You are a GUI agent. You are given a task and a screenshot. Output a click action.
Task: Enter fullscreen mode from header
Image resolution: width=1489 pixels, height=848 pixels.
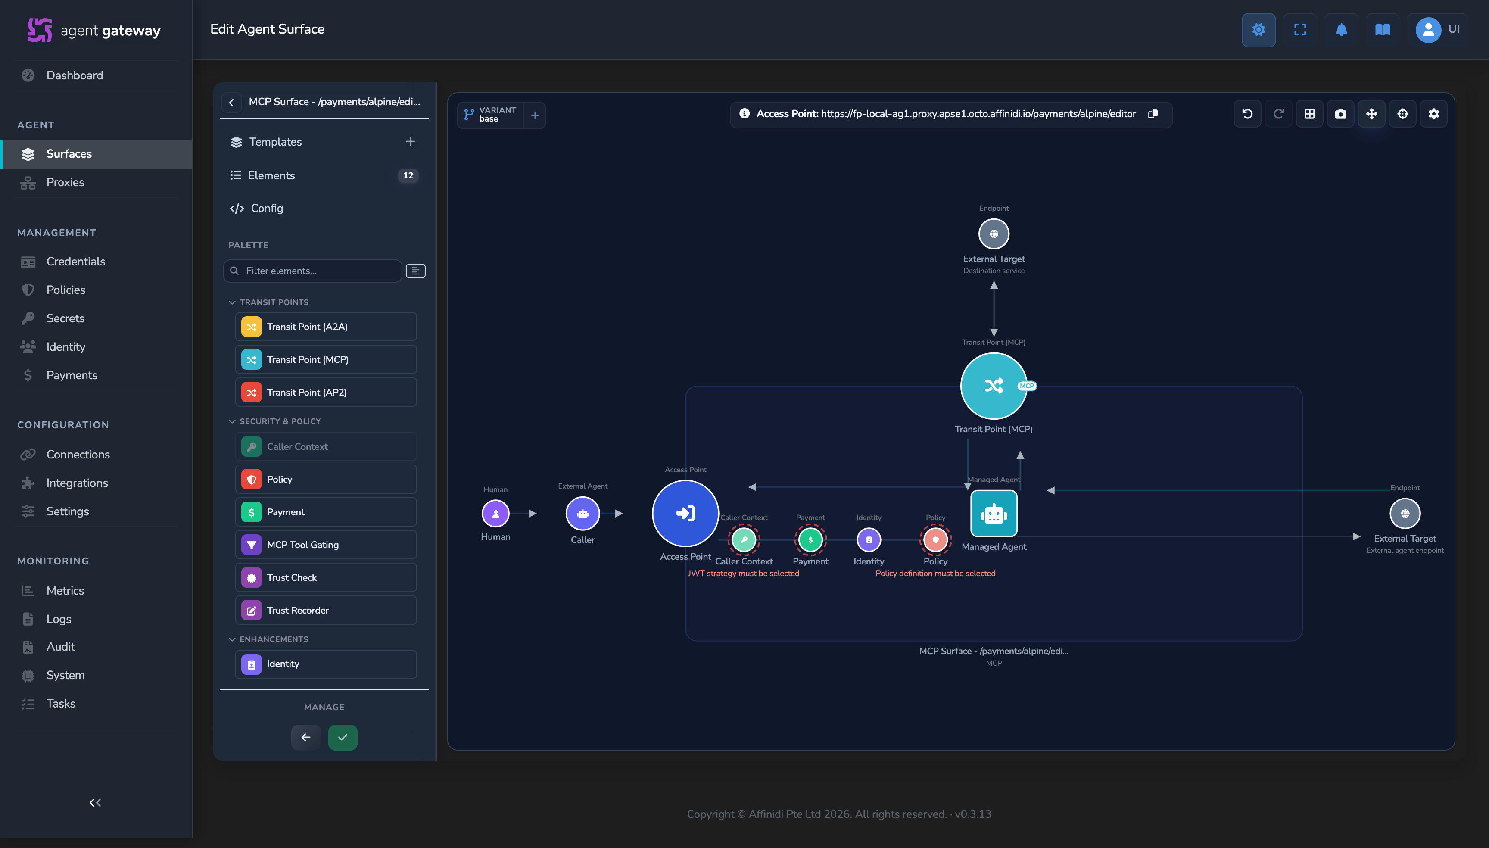coord(1300,30)
